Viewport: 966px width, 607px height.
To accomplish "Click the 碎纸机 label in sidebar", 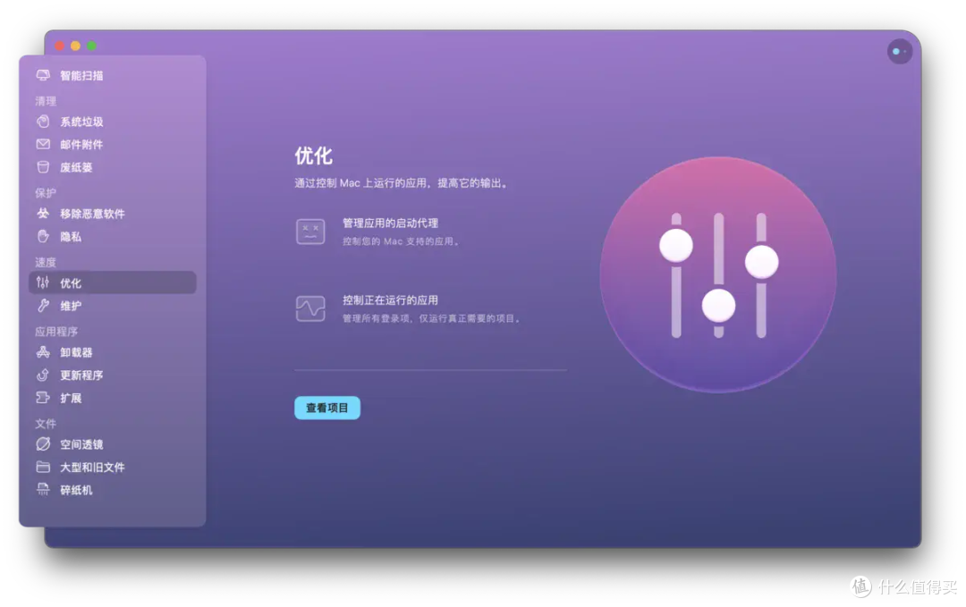I will pos(76,489).
